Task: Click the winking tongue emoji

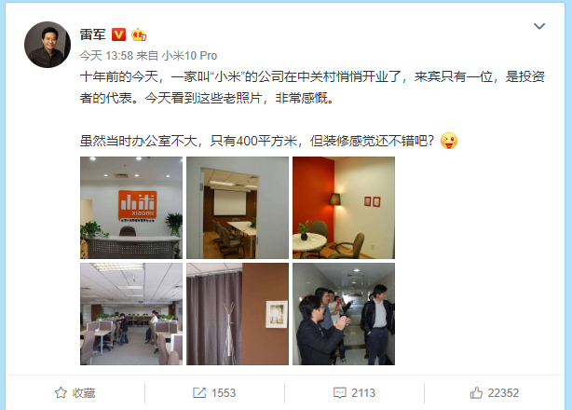Action: pos(449,141)
